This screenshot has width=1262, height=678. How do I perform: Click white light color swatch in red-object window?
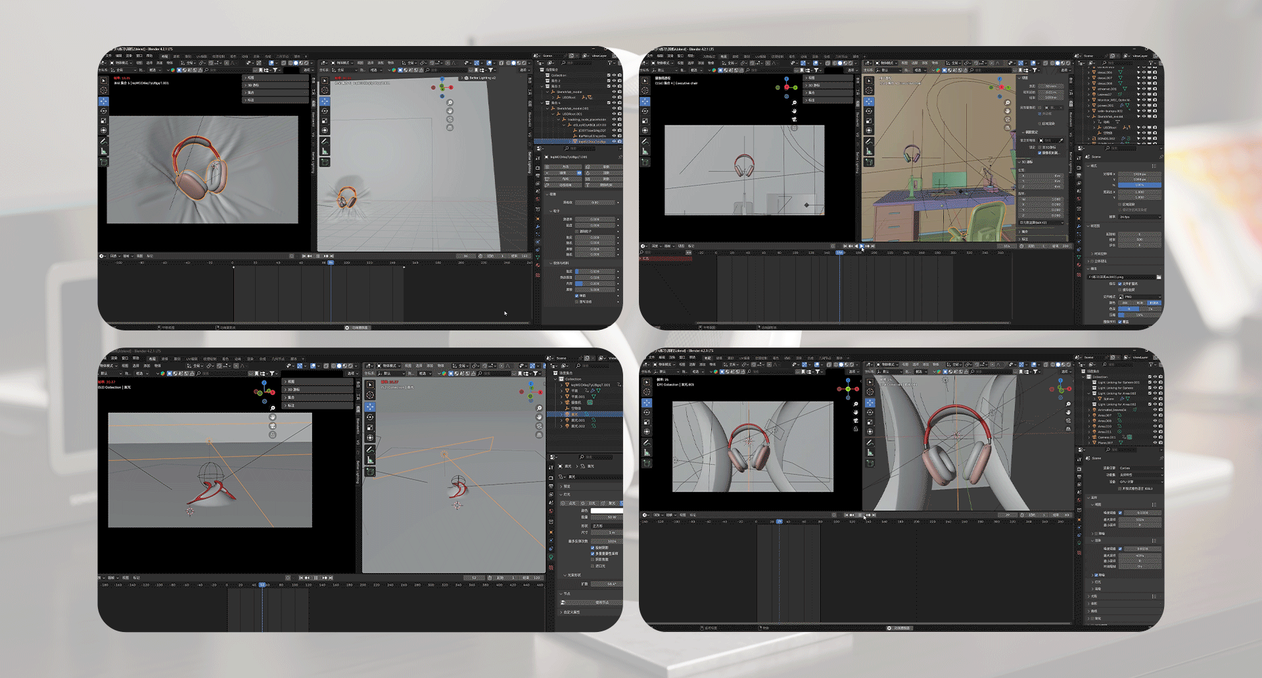click(x=606, y=510)
